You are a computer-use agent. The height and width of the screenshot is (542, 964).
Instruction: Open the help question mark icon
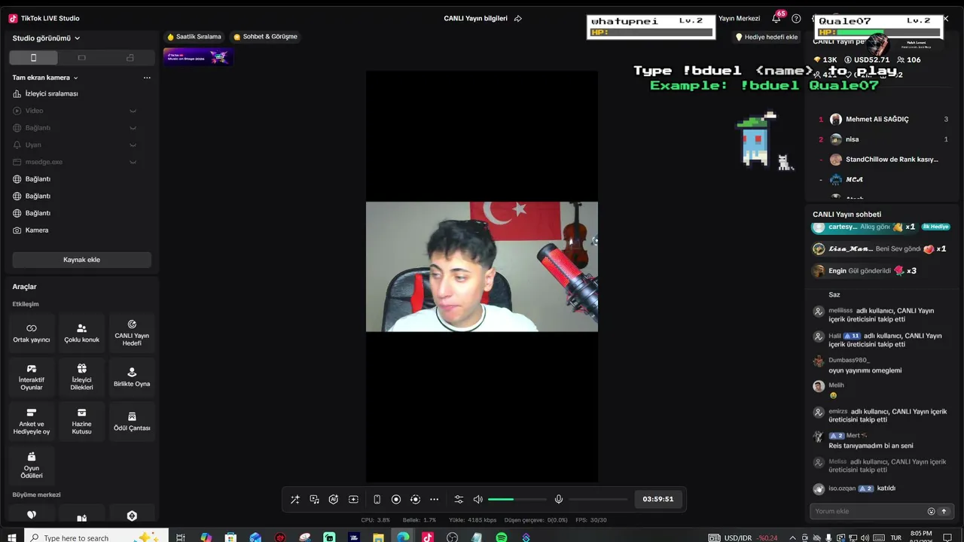click(x=796, y=18)
